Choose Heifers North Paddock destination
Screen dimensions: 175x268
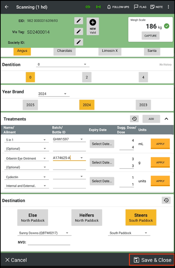pos(87,218)
